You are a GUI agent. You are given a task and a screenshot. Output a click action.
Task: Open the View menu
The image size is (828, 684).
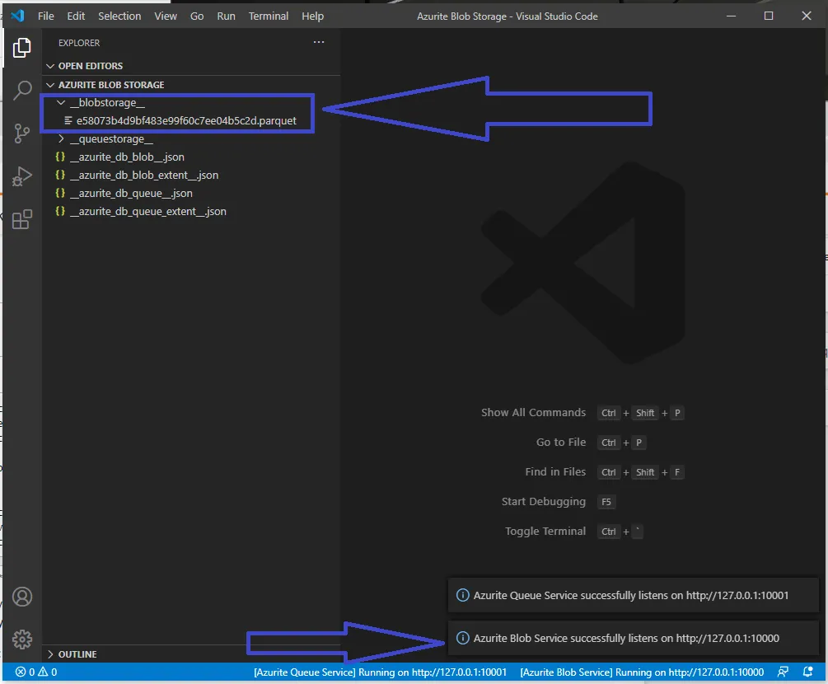coord(166,16)
